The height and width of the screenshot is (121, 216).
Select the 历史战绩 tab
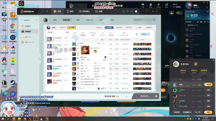tap(109, 27)
